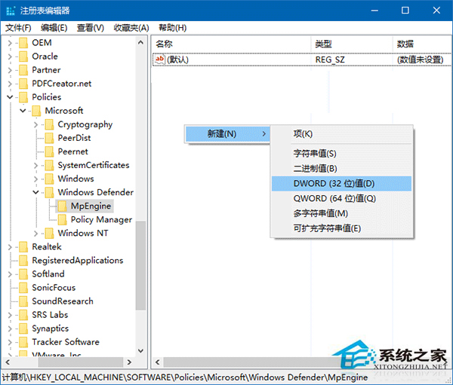Screen dimensions: 453x385
Task: Click the SRS Labs folder icon
Action: 23,315
